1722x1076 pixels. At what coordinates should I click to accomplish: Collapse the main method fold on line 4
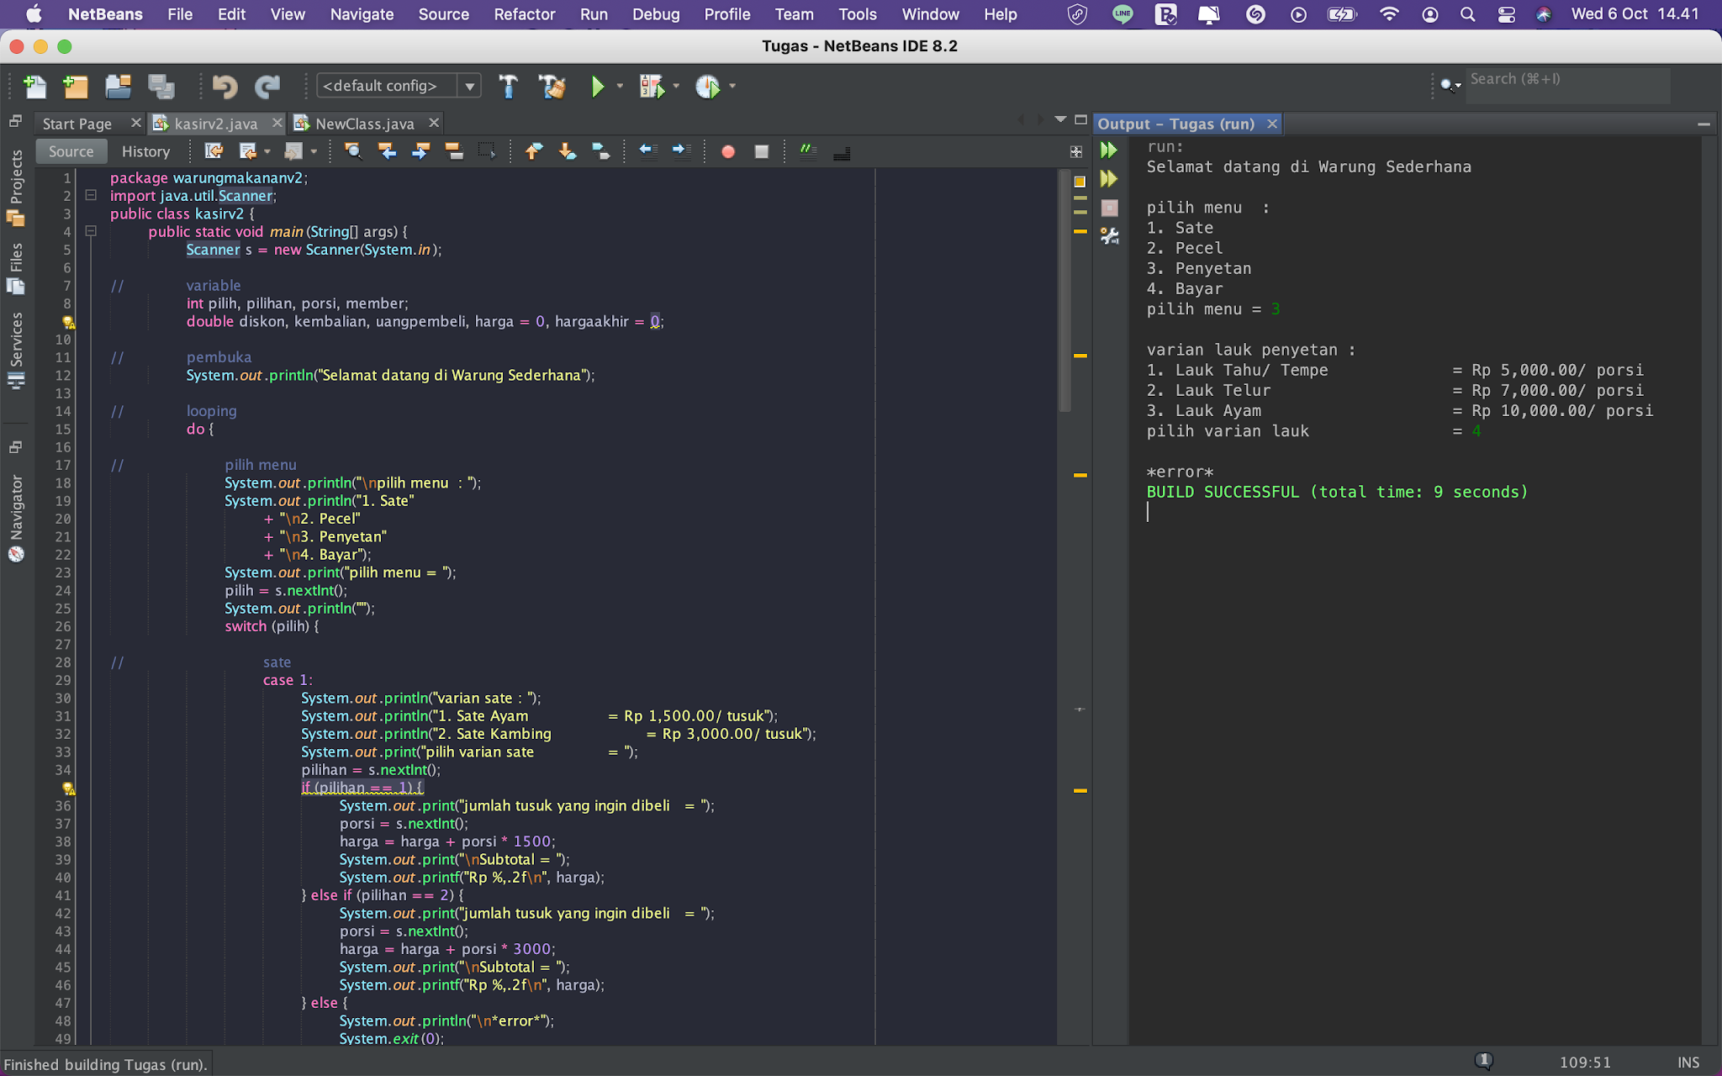point(91,231)
